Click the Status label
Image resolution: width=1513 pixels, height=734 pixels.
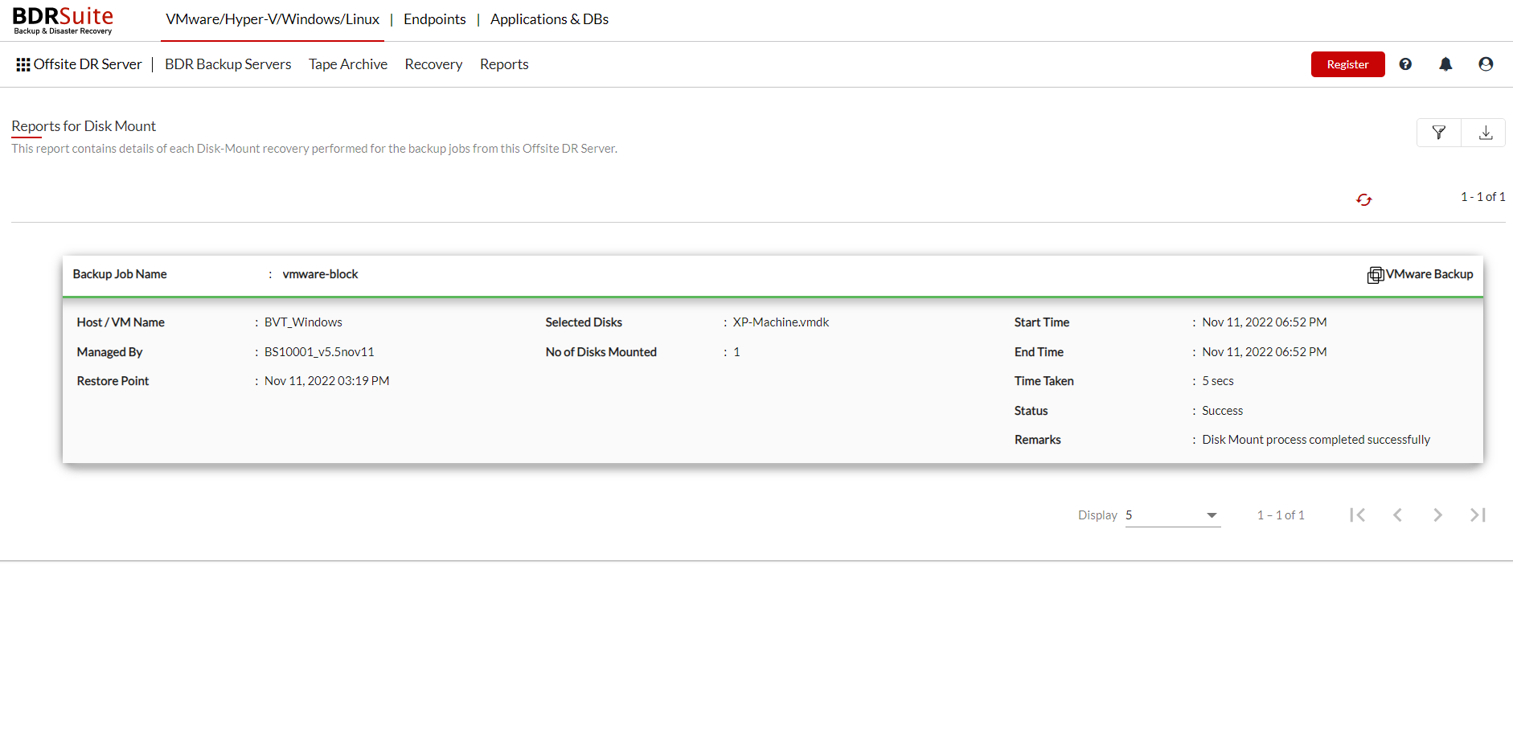click(x=1031, y=411)
